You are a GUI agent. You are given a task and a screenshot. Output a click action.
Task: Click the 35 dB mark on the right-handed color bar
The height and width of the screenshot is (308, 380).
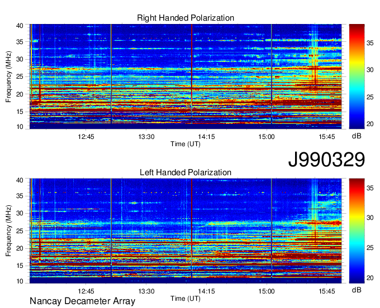[370, 43]
